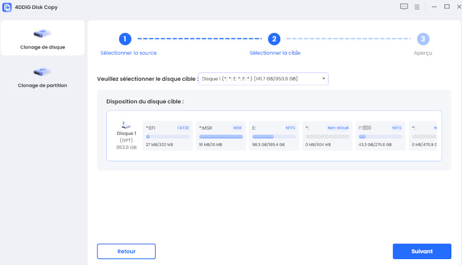Image resolution: width=462 pixels, height=265 pixels.
Task: Click the Disque 1 GPT disk icon
Action: tap(126, 125)
